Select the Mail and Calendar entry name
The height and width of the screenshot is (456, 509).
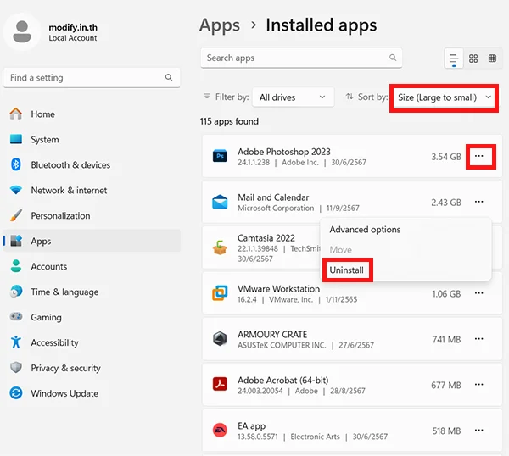(273, 197)
